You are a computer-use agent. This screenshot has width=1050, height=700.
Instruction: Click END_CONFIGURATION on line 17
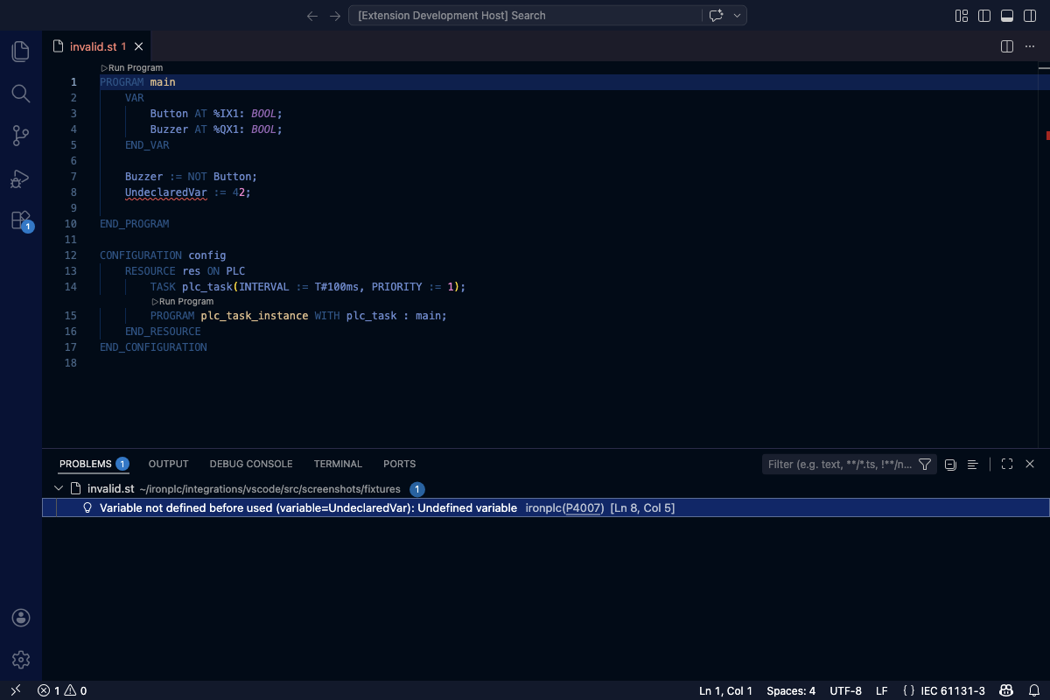click(154, 346)
